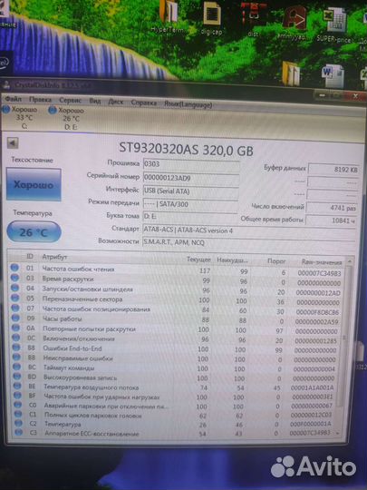
Task: Click status icon of attribute 0A
Action: point(16,328)
